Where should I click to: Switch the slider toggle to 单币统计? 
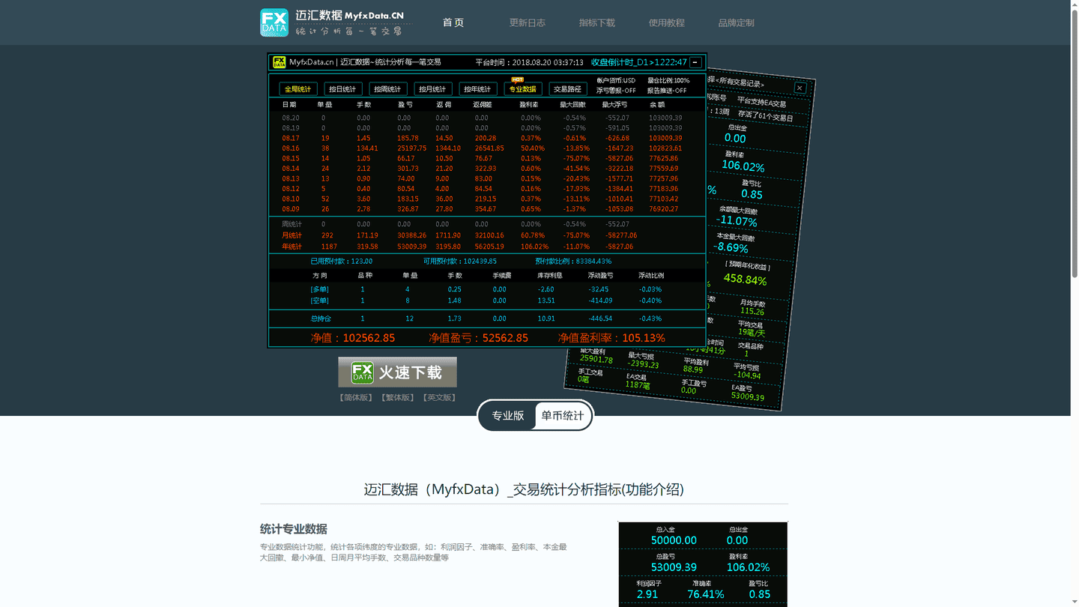coord(563,415)
